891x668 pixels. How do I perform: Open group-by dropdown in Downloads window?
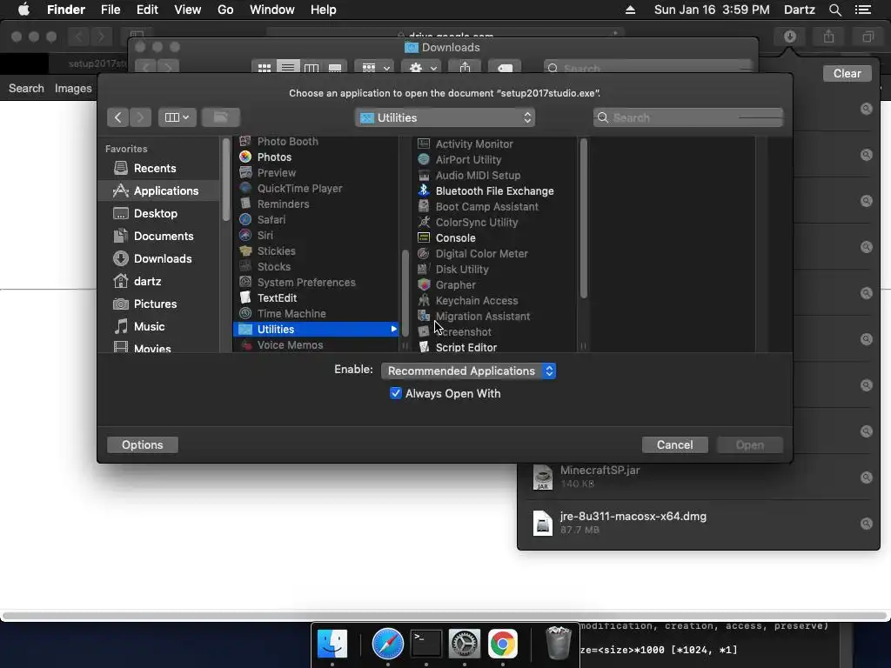(x=375, y=68)
